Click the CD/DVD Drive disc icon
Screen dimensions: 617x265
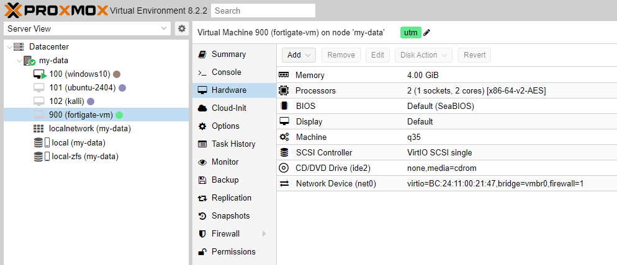tap(283, 168)
